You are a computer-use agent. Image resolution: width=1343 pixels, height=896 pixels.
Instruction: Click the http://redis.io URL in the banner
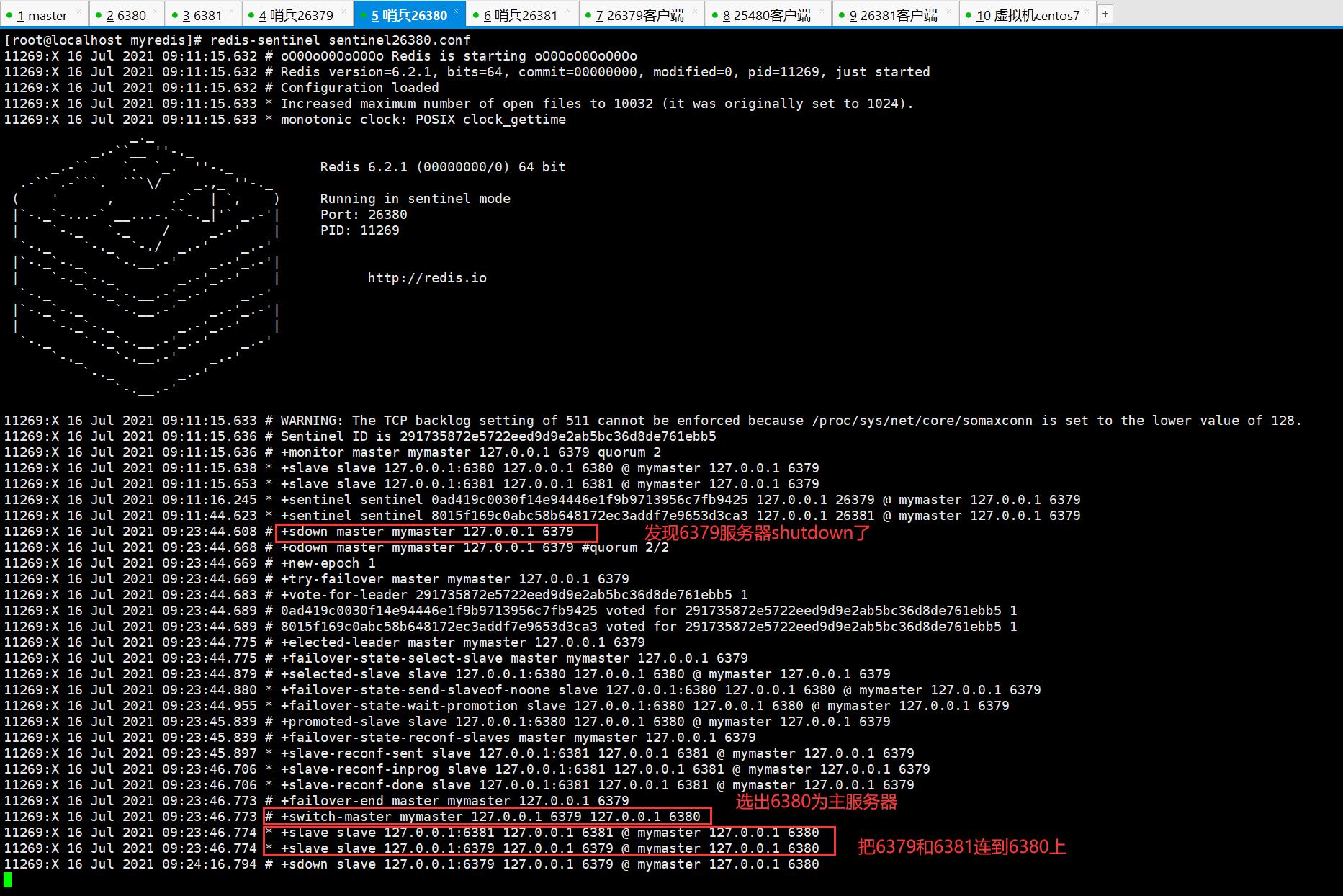427,278
